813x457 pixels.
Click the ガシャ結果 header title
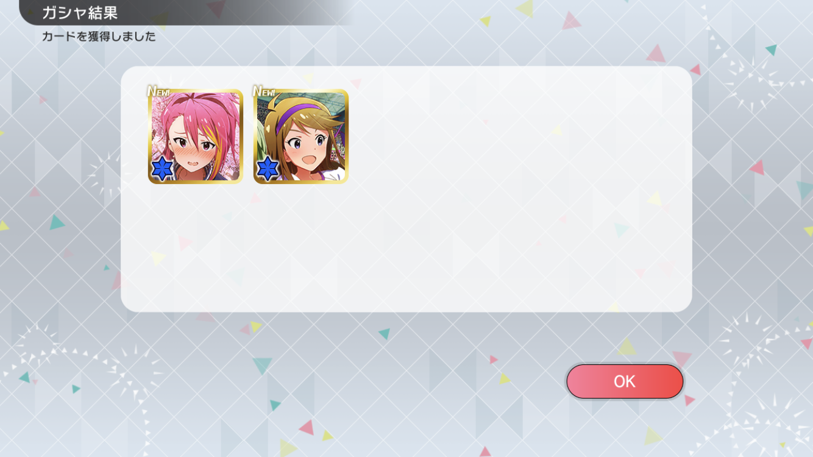tap(80, 13)
